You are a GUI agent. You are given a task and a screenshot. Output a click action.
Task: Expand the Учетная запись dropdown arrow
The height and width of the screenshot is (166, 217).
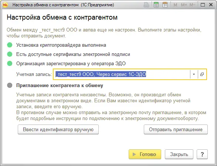point(194,74)
